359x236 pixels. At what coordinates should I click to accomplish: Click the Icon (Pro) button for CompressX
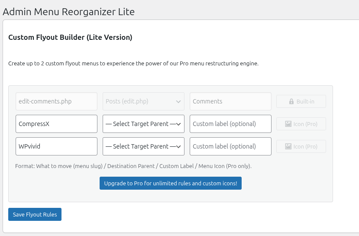click(x=305, y=124)
